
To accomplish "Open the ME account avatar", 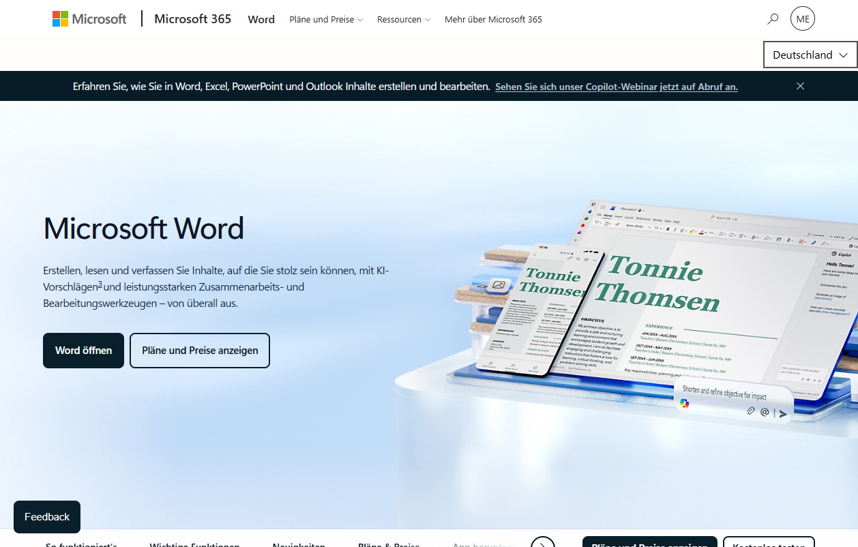I will coord(803,19).
